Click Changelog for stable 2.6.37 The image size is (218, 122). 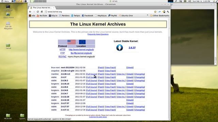pos(139,77)
